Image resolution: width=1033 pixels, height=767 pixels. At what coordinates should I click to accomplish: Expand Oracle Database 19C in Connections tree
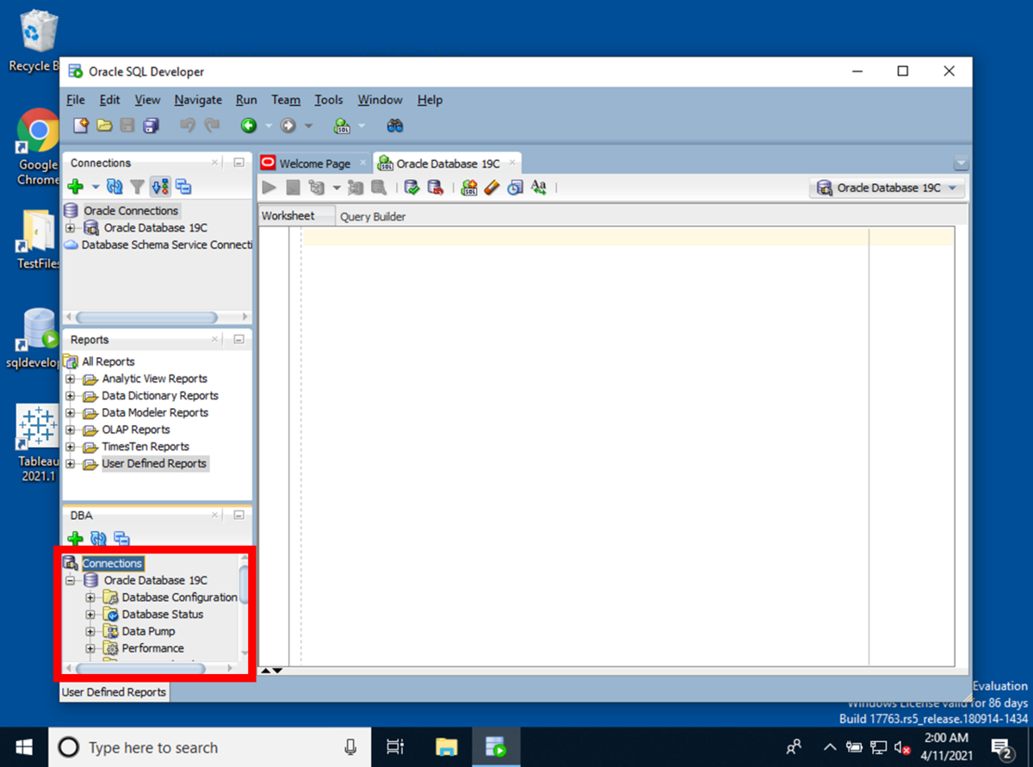coord(71,228)
